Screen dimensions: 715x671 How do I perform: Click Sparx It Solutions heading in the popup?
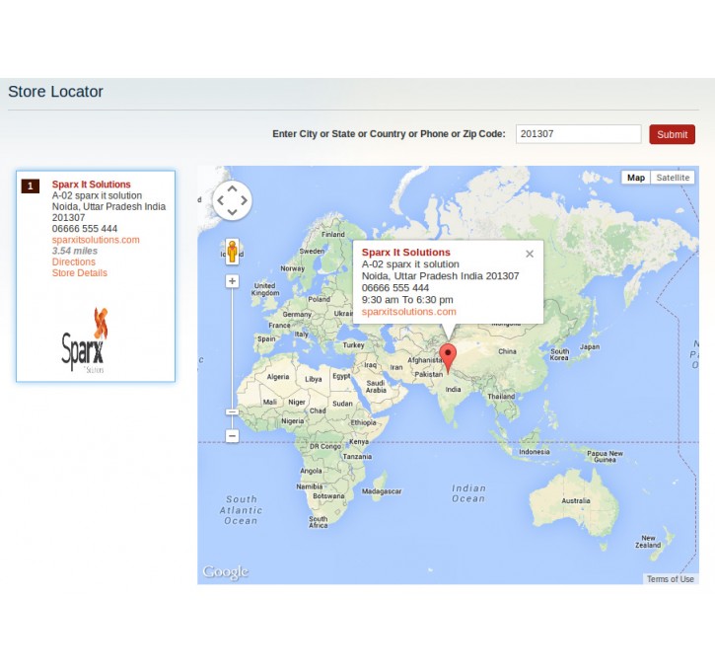pyautogui.click(x=406, y=253)
